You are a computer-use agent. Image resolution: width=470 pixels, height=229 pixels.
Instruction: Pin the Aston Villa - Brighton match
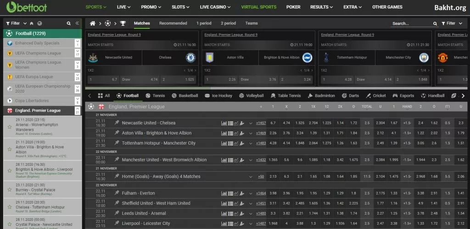[x=117, y=133]
